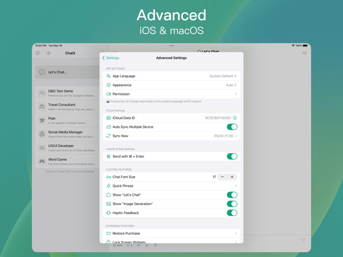Select Let's Chat... in sidebar
The image size is (343, 257).
68,72
